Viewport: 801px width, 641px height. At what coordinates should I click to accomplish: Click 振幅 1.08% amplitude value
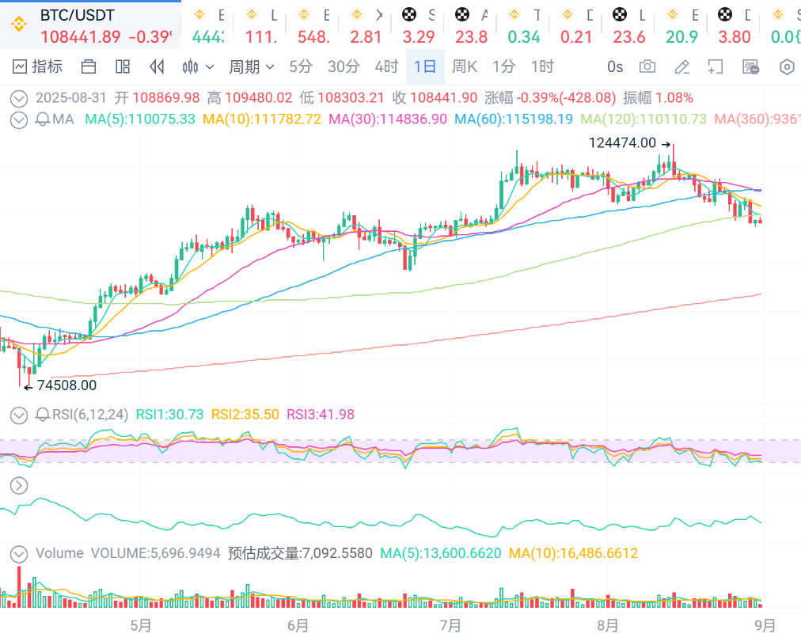click(x=658, y=97)
